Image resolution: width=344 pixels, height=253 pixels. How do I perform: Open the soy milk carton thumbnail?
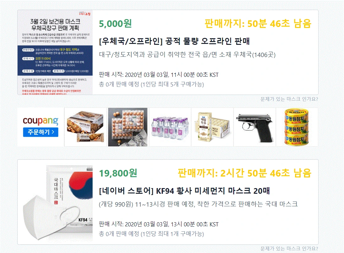coord(212,127)
